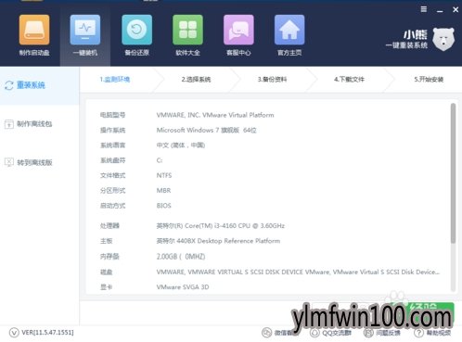Close the 小熊 reinstall window

456,10
